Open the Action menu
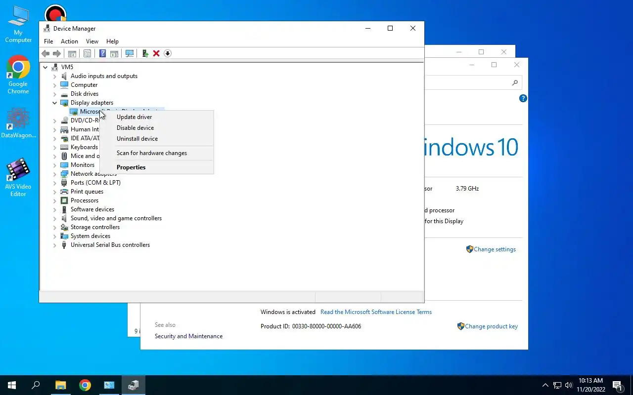633x395 pixels. (x=69, y=41)
